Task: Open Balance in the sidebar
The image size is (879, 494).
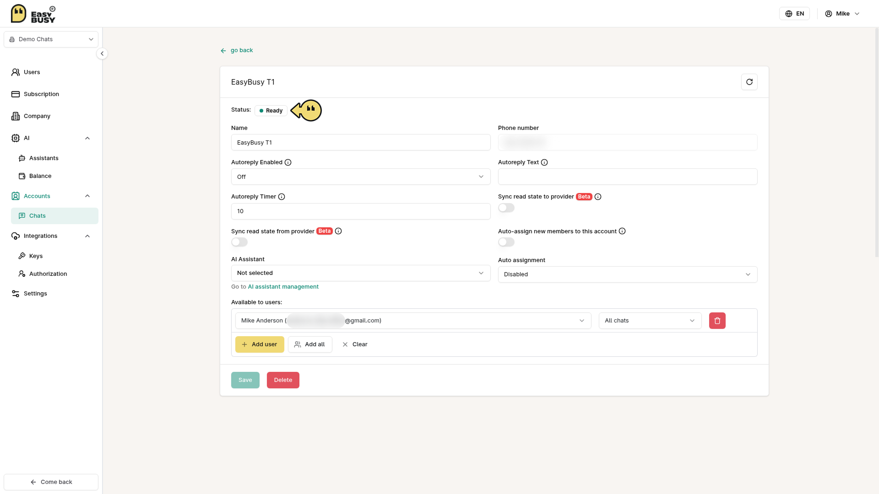Action: point(54,176)
